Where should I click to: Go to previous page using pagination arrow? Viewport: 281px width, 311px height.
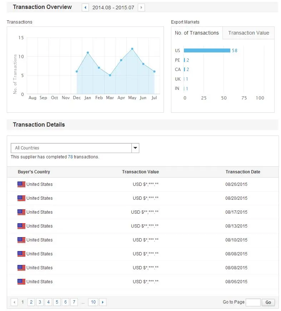click(14, 302)
